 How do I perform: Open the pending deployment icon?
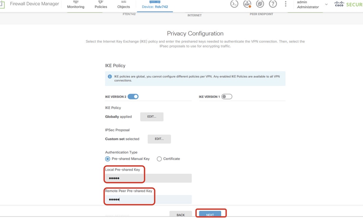pos(247,4)
